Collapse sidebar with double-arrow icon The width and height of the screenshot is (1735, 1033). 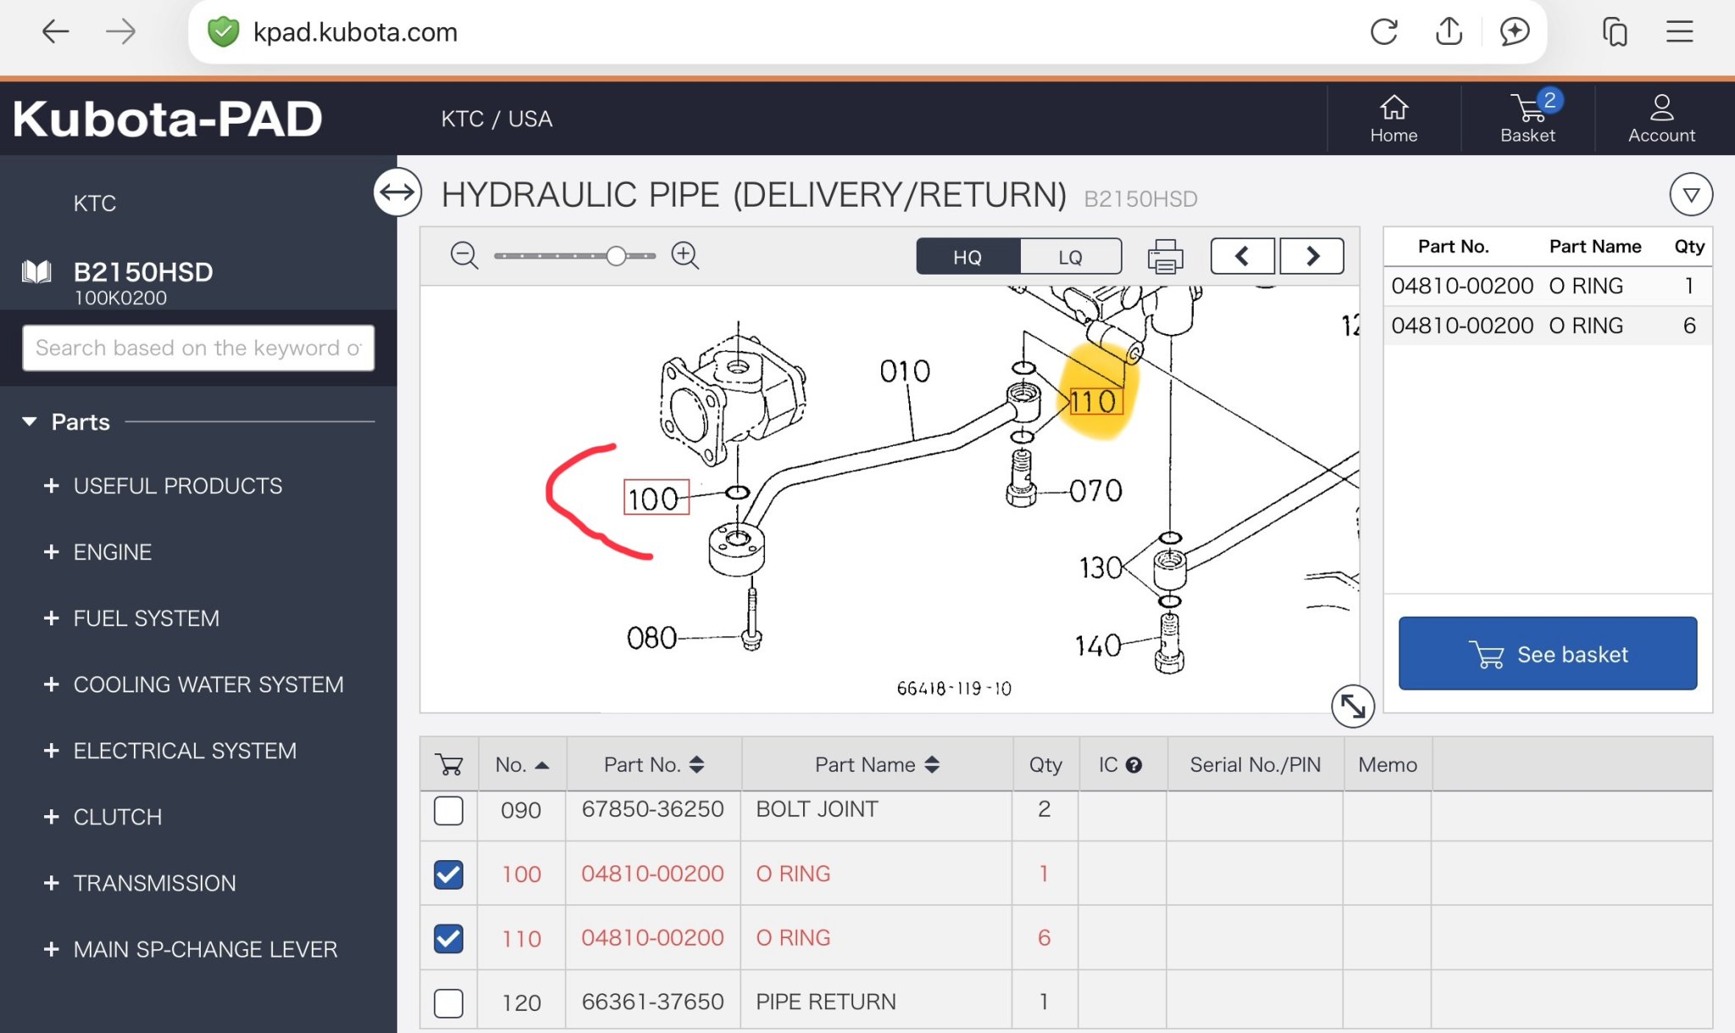point(397,192)
